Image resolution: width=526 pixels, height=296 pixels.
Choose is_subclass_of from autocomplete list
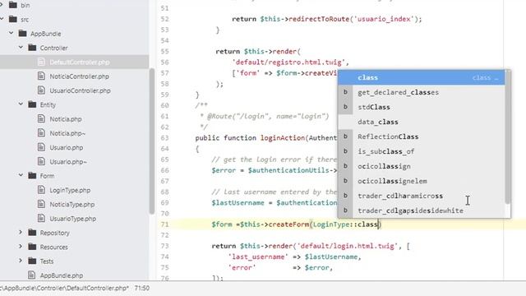tap(422, 151)
